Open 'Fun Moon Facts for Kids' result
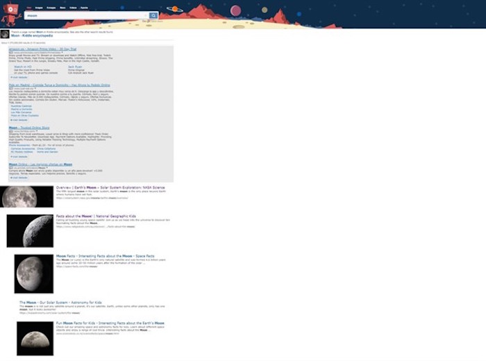The width and height of the screenshot is (486, 361). point(110,323)
